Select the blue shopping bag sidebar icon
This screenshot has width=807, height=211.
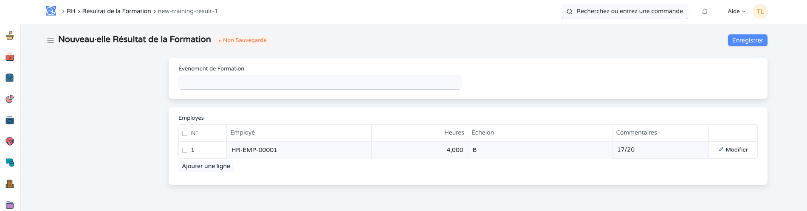(x=10, y=78)
